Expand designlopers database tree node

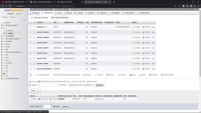pos(2,36)
